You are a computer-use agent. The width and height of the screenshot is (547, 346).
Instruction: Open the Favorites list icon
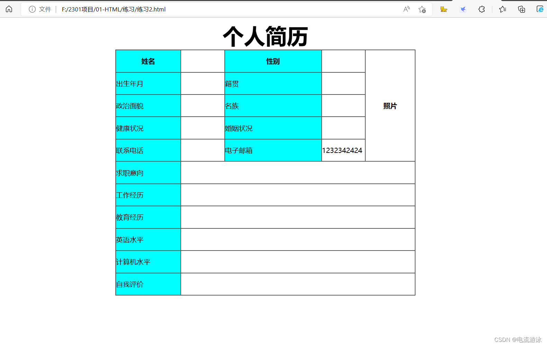[503, 9]
